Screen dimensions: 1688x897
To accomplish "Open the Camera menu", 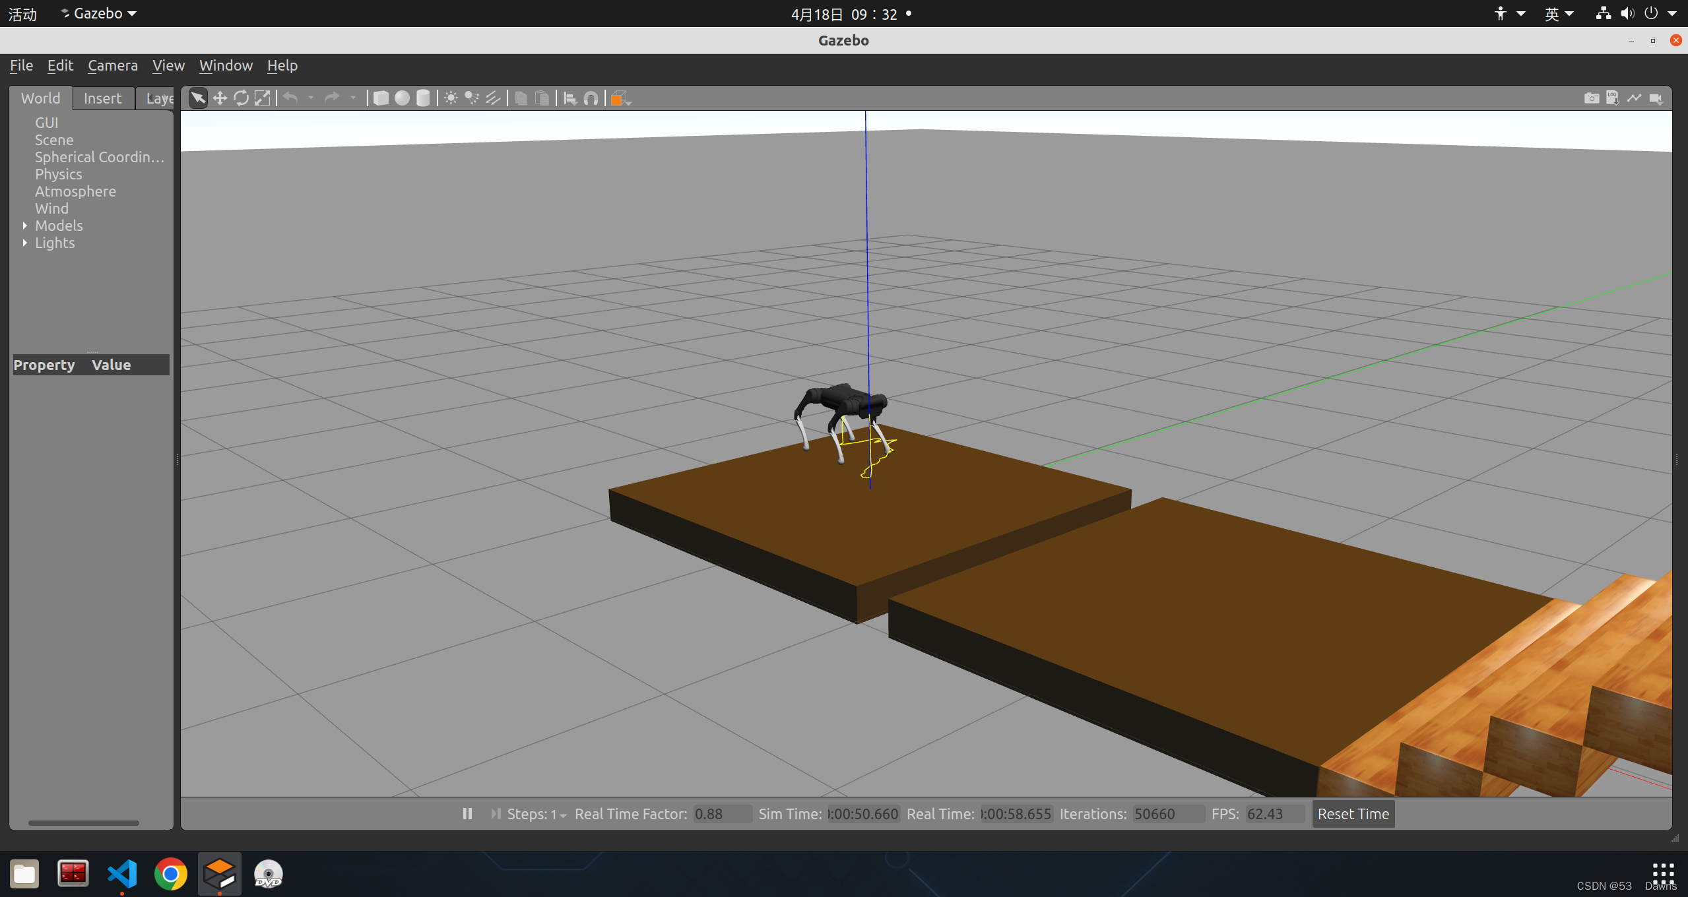I will coord(112,65).
